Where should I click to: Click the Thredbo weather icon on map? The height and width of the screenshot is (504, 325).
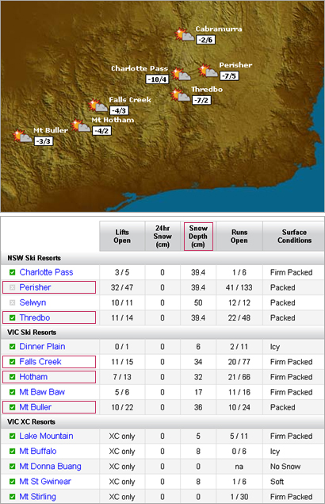(180, 95)
